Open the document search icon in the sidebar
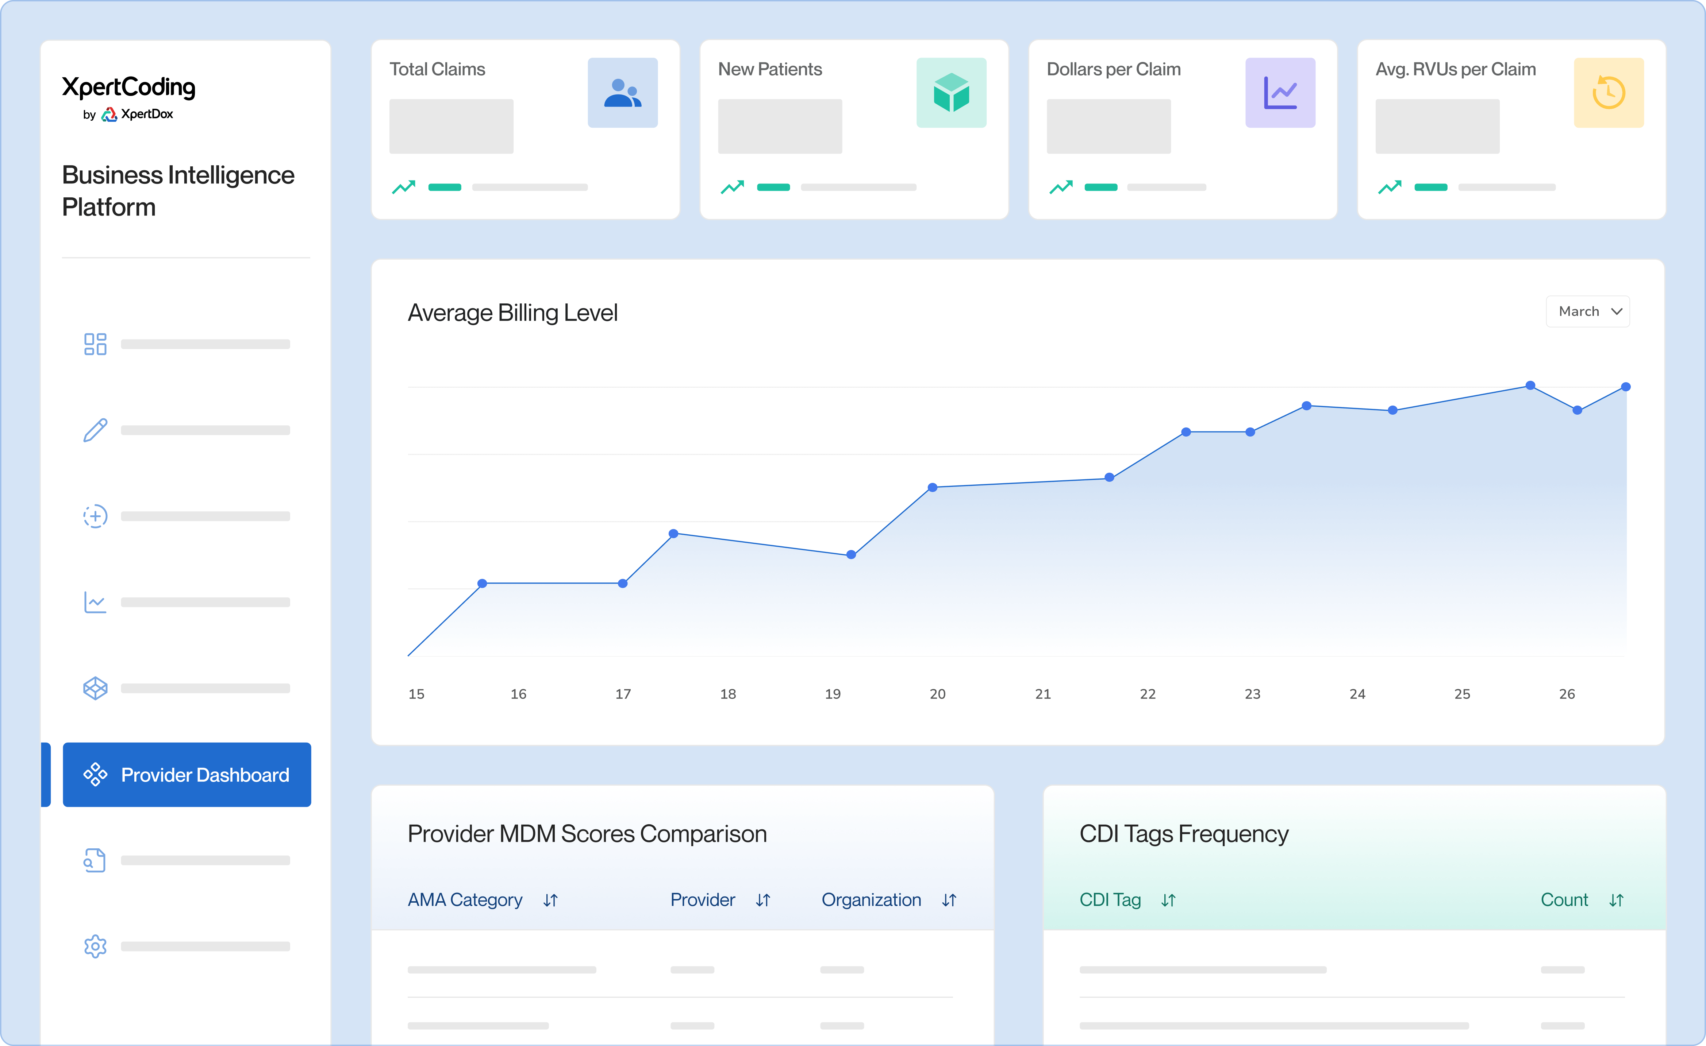This screenshot has width=1706, height=1046. [96, 860]
